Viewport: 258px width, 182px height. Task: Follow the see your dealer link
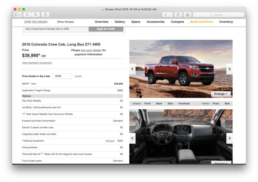coord(91,50)
